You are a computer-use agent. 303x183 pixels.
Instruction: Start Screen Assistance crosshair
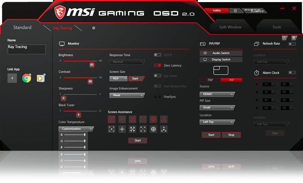138,141
